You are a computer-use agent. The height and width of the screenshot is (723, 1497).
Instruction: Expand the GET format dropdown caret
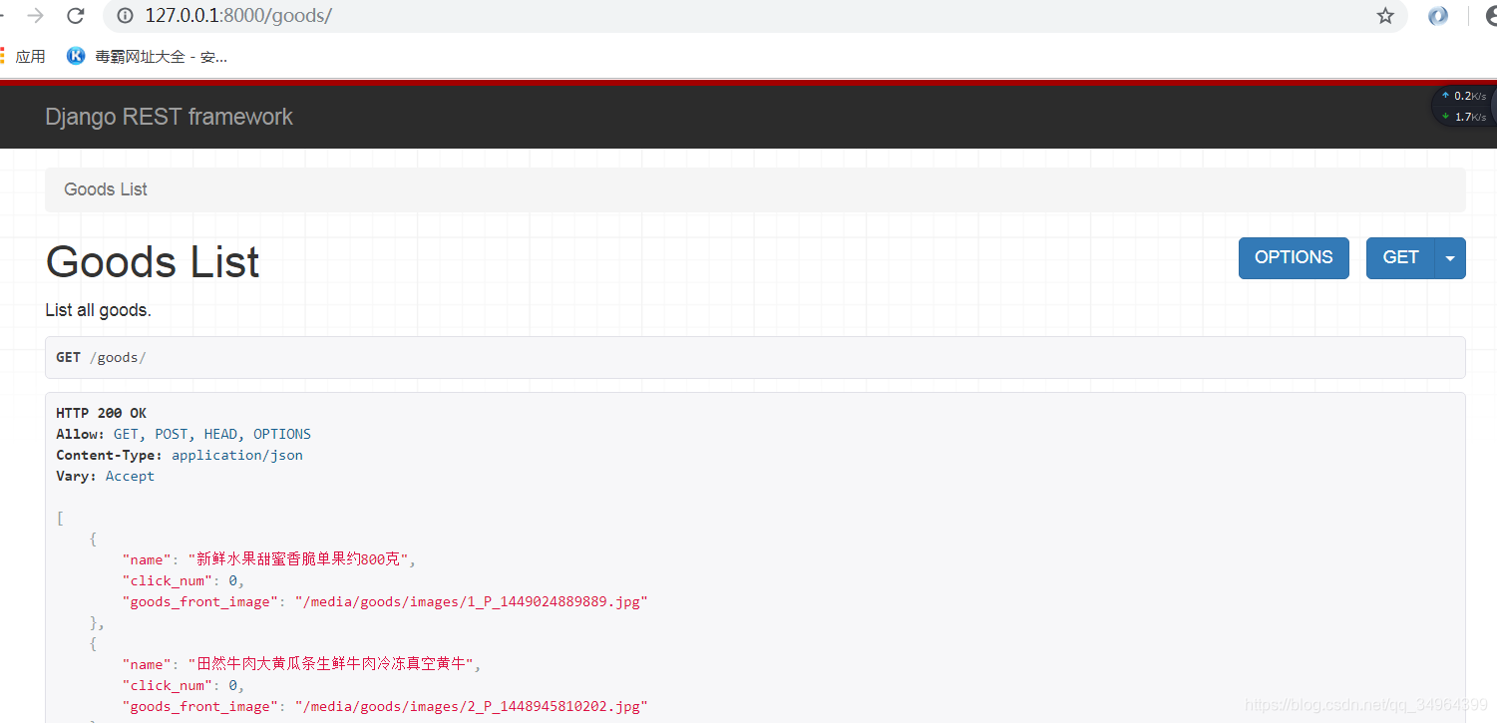(1450, 258)
